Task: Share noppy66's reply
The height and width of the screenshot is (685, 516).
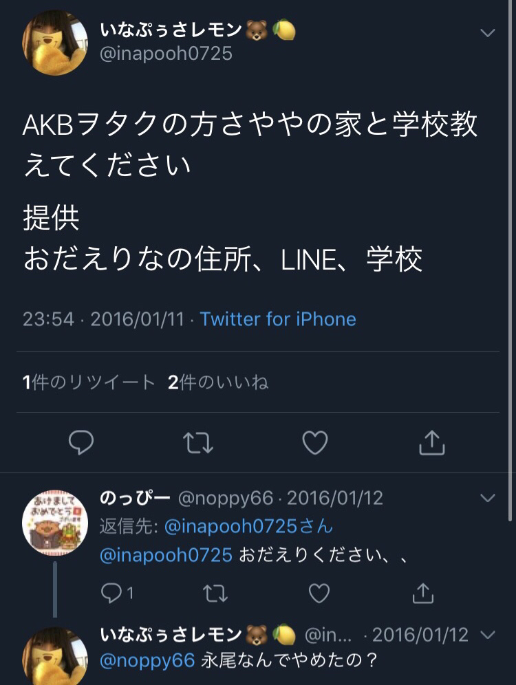Action: coord(423,594)
